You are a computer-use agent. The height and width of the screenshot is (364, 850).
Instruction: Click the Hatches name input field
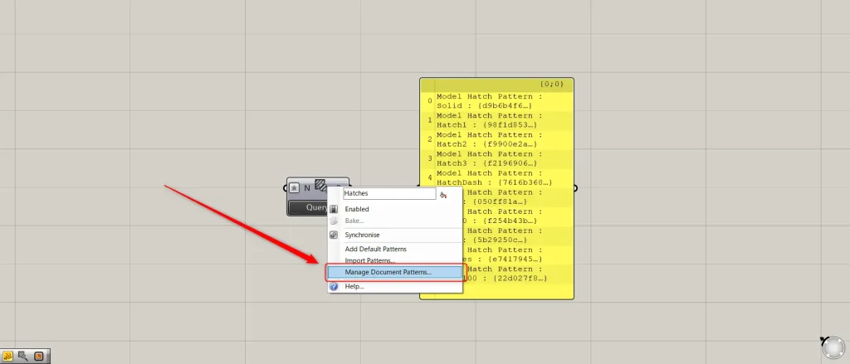coord(389,193)
